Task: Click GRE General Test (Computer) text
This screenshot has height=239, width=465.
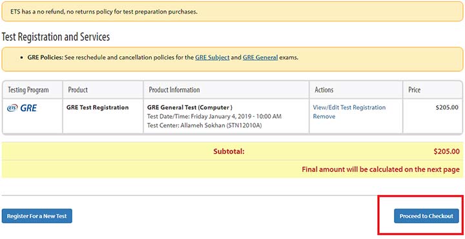Action: click(x=190, y=107)
